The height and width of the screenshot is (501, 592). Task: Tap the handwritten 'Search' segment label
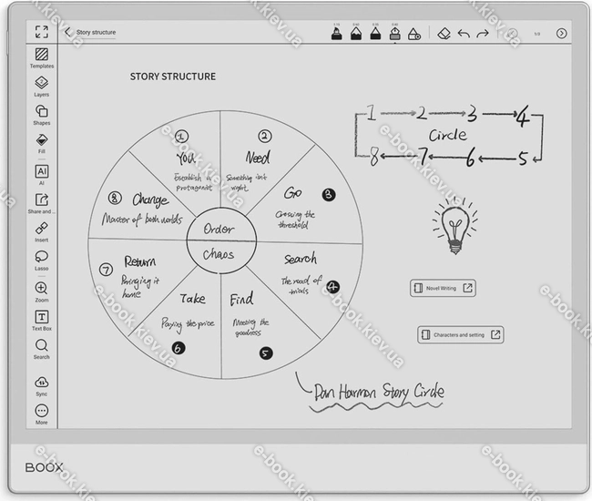tap(301, 259)
